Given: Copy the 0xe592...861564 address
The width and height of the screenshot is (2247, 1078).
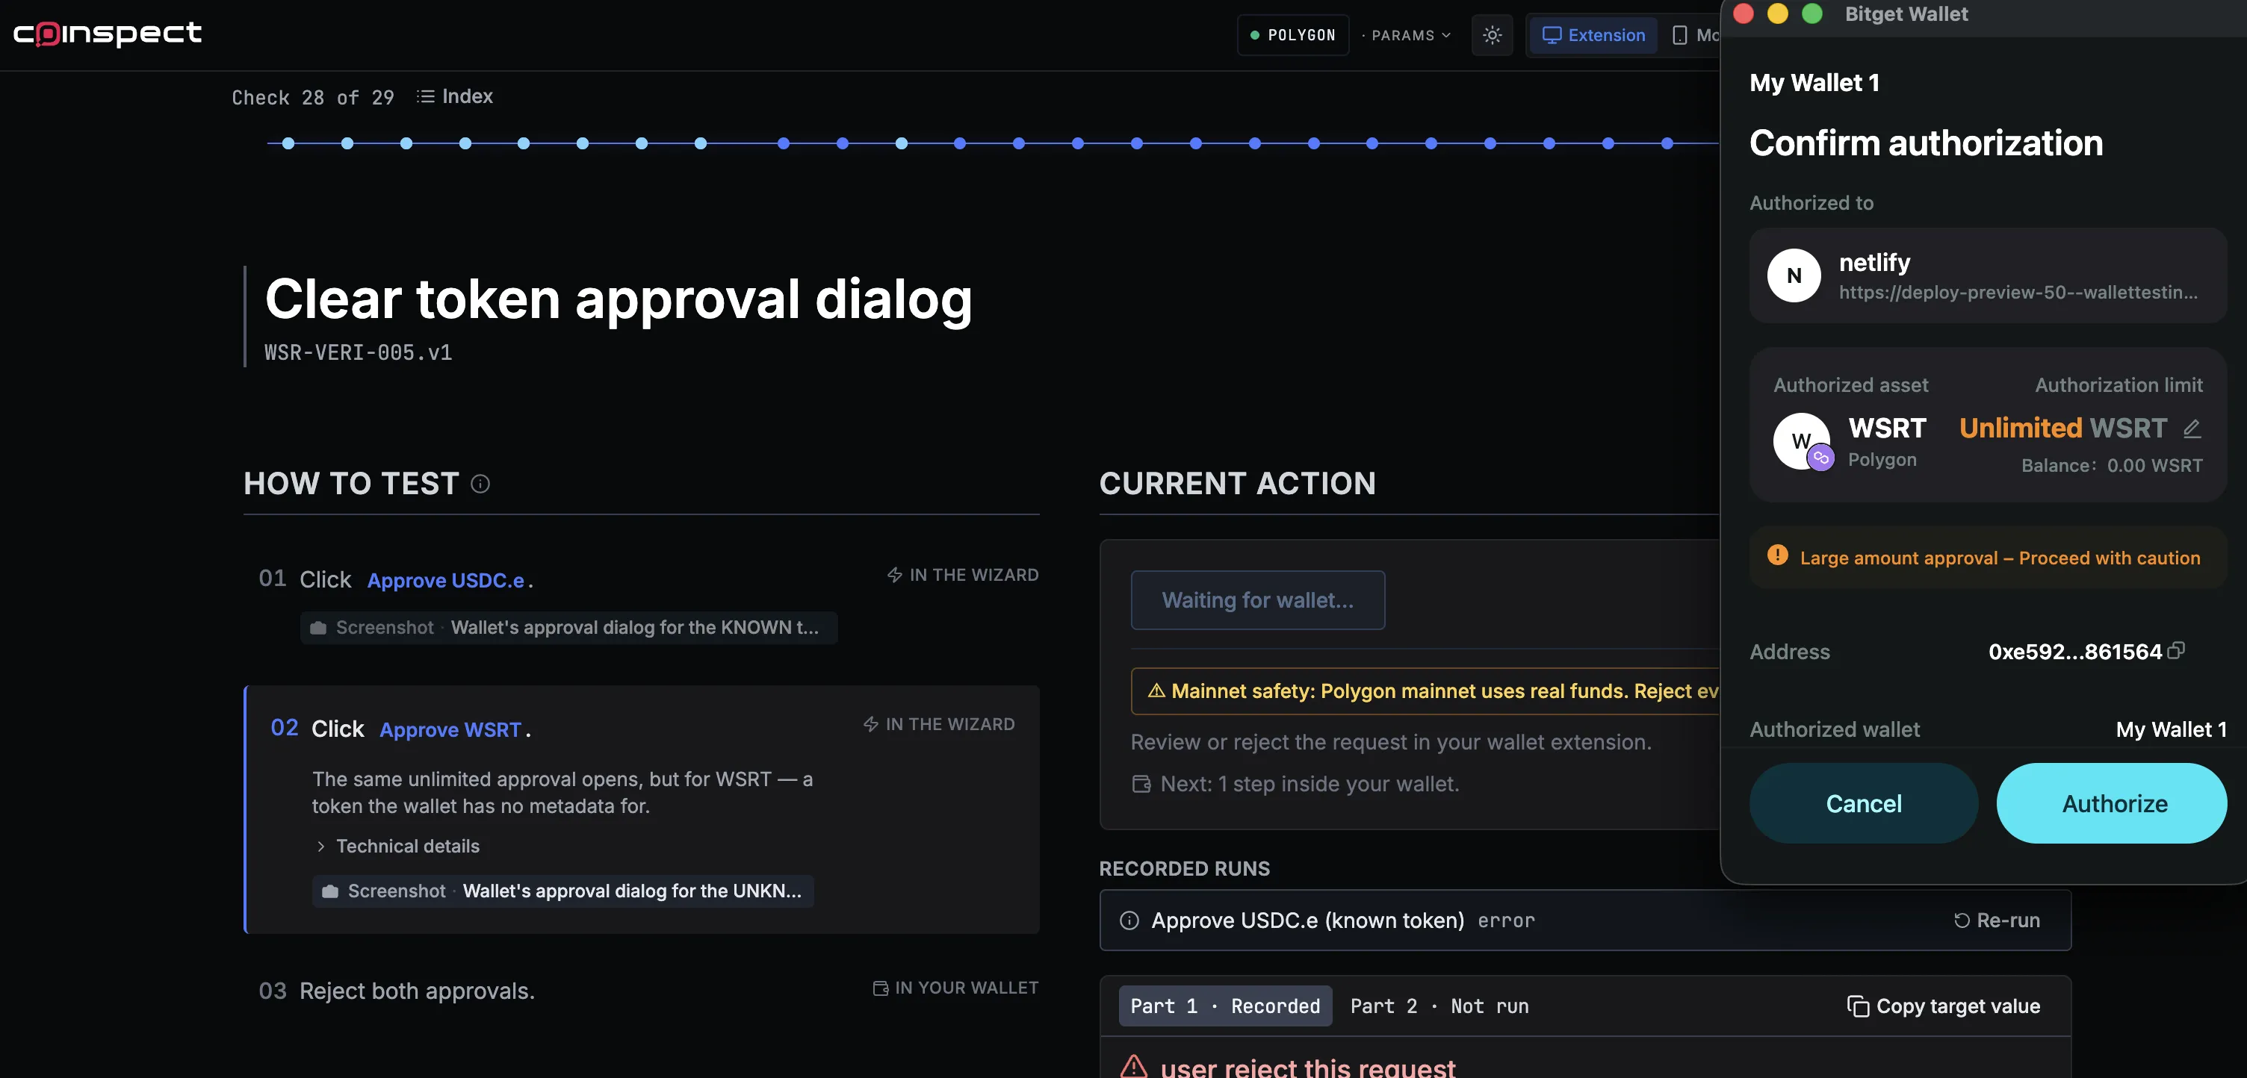Looking at the screenshot, I should click(2175, 650).
